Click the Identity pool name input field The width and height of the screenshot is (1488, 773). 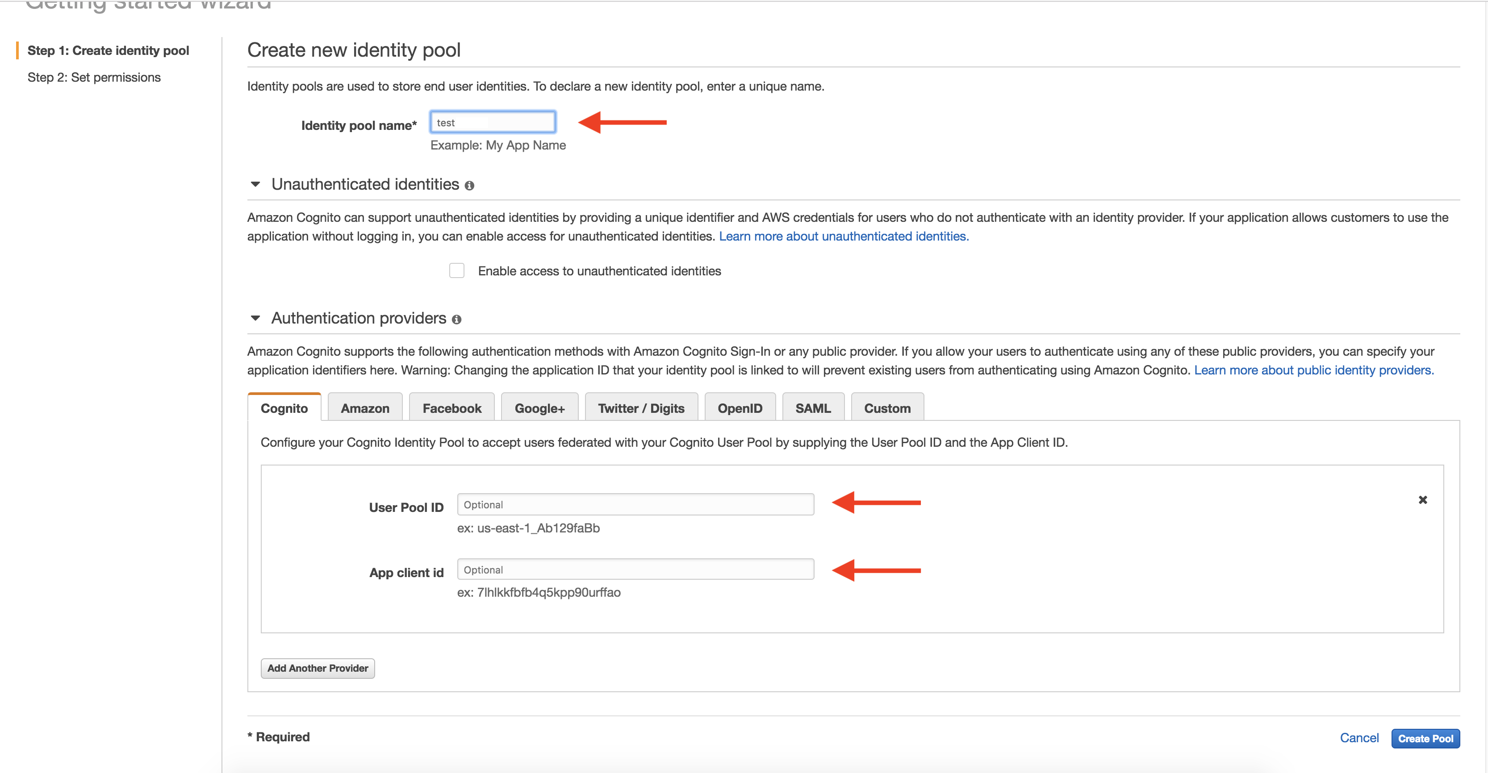(x=493, y=122)
